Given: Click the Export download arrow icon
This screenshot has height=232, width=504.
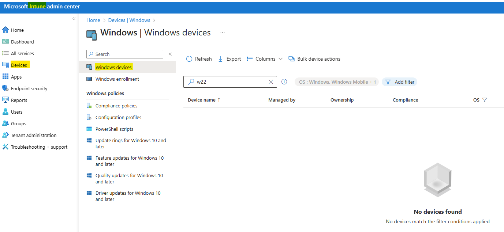Looking at the screenshot, I should click(x=220, y=59).
